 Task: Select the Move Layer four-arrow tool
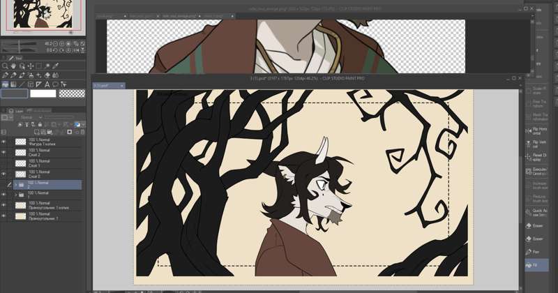point(31,66)
